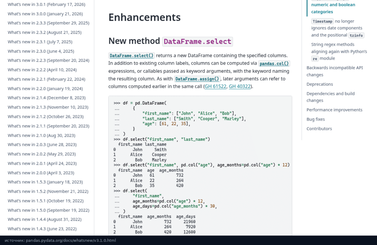Open What's new in 1.5.0 (September 19, 2022)
Screen dimensions: 377x245
pyautogui.click(x=48, y=210)
